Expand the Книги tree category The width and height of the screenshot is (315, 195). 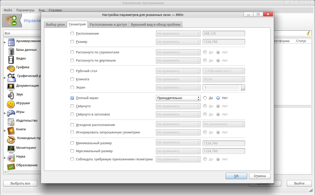coord(5,131)
